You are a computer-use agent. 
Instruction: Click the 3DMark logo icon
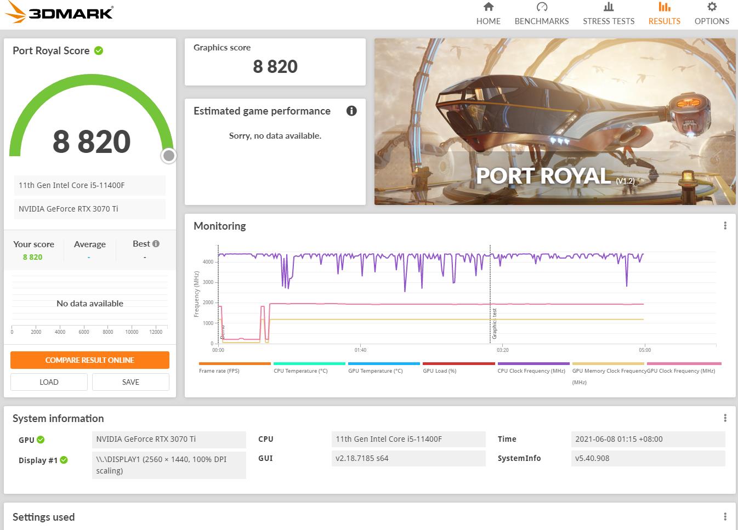coord(15,12)
